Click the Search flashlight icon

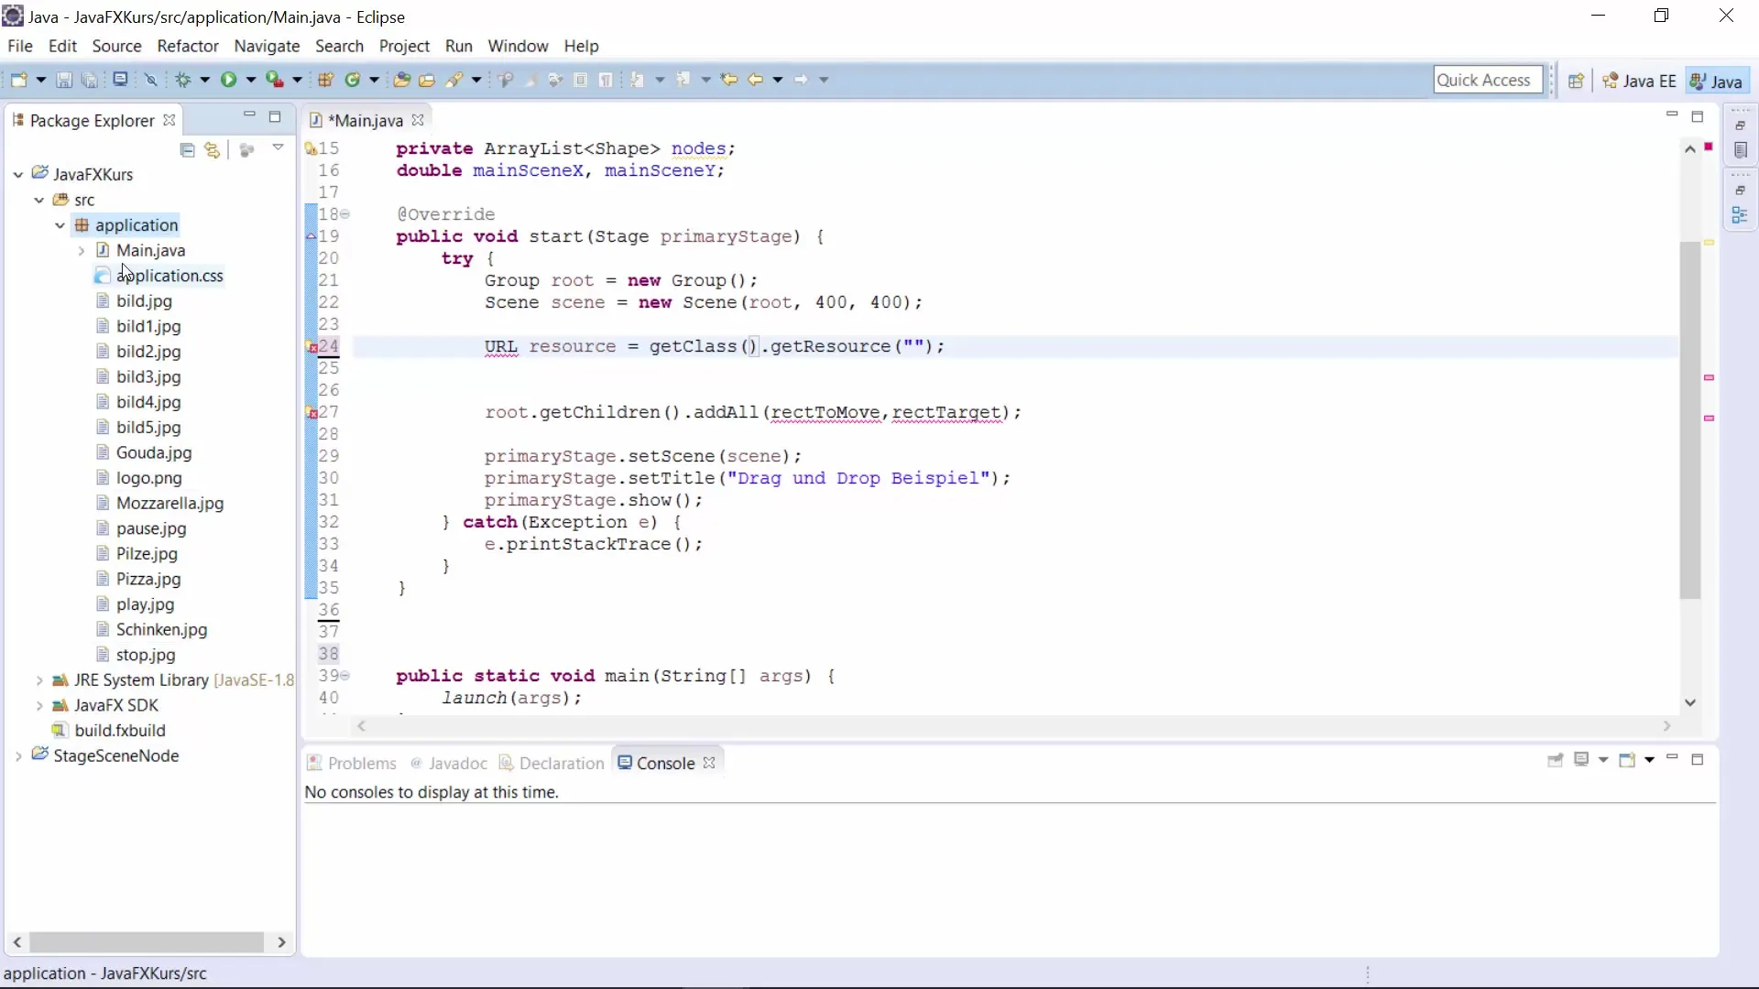tap(454, 80)
